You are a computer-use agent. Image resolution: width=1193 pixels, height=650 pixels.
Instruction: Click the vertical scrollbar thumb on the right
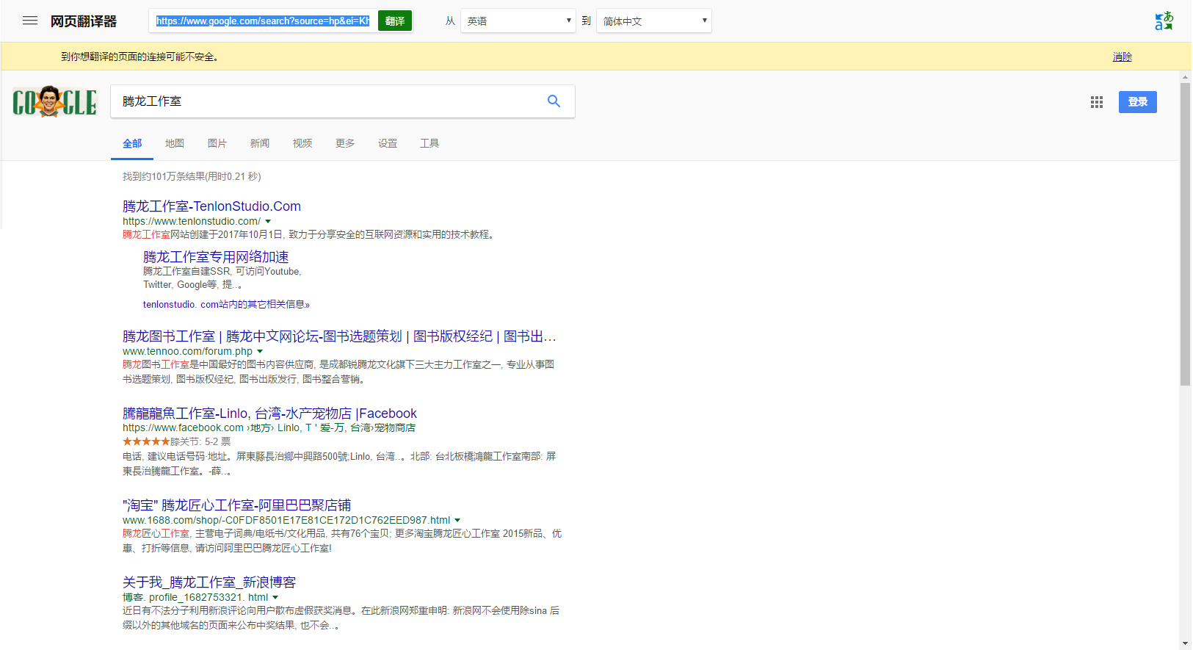[x=1185, y=234]
